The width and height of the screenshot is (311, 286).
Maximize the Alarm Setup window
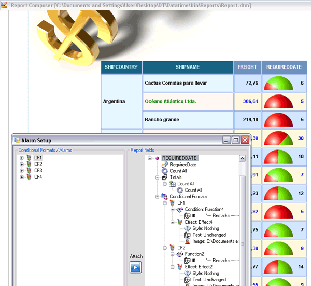(236, 140)
